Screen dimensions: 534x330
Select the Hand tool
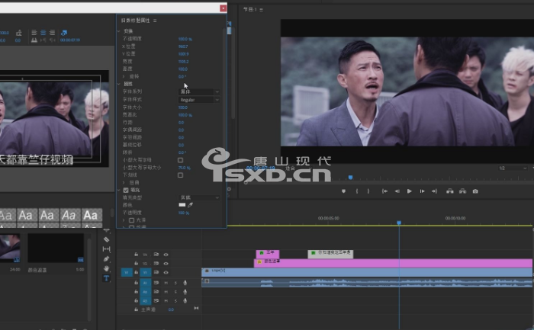pos(106,268)
